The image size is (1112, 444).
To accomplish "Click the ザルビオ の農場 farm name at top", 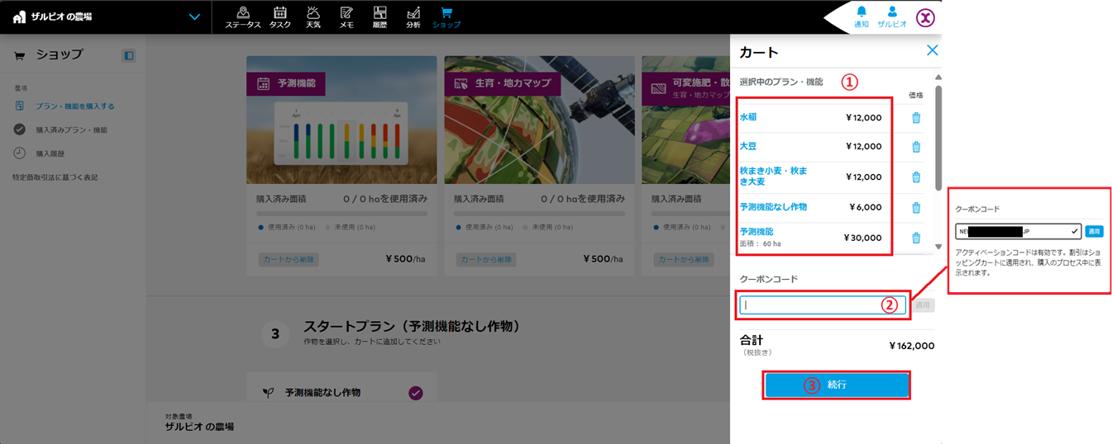I will [61, 17].
